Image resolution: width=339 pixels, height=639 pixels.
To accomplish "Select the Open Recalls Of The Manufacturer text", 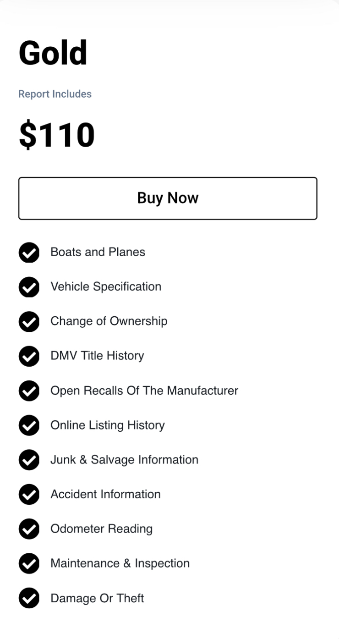I will [144, 391].
